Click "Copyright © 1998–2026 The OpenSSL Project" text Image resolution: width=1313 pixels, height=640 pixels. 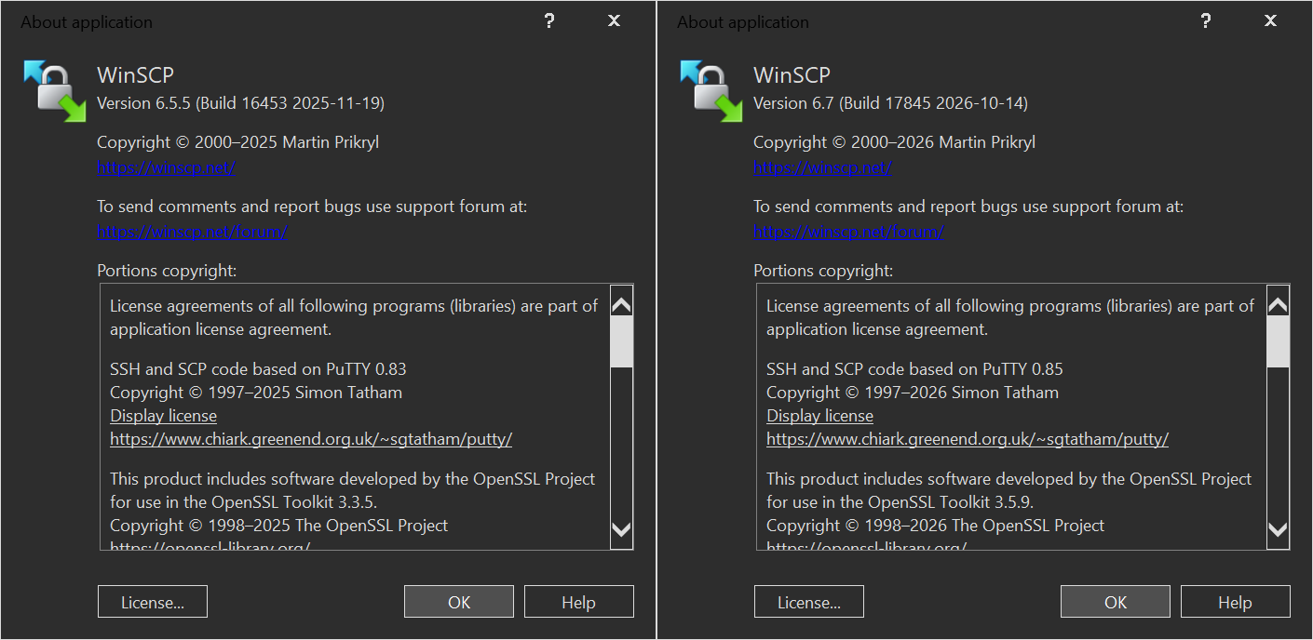[x=936, y=526]
